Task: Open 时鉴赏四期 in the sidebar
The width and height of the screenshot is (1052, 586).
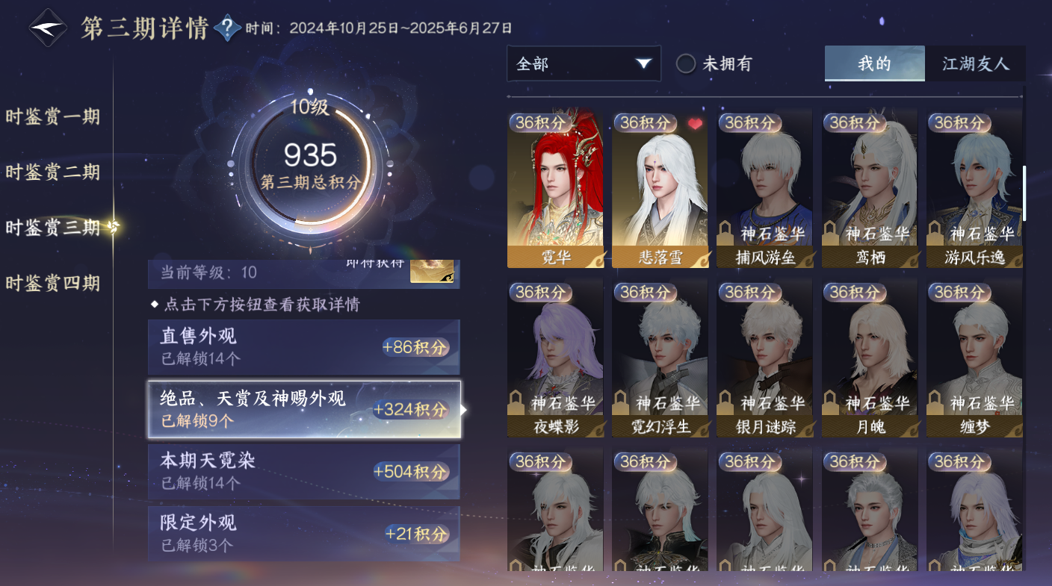Action: [x=53, y=283]
